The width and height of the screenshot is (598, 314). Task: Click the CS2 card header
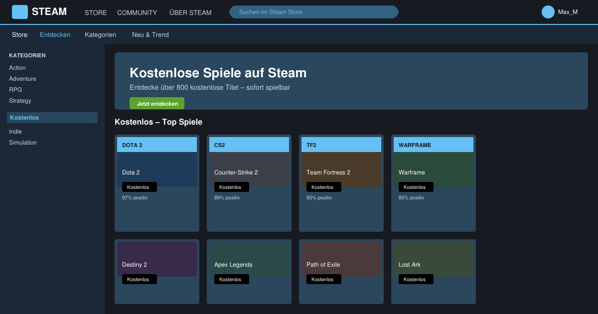pos(249,145)
